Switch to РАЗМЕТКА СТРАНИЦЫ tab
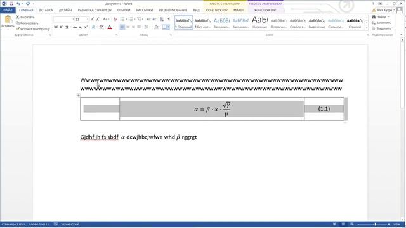Viewport: 406px width, 228px height. click(x=95, y=10)
